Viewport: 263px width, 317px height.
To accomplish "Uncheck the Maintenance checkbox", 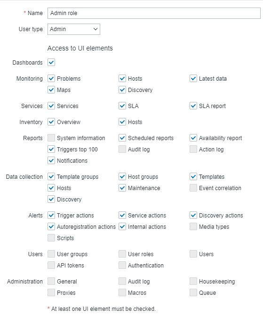I will (x=122, y=188).
